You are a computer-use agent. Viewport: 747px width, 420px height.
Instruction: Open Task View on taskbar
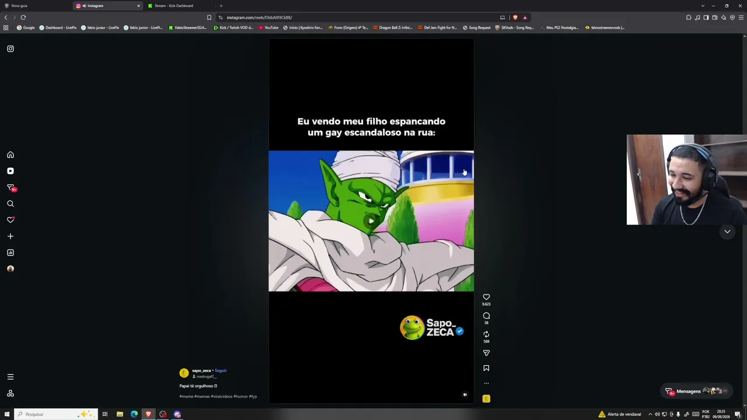click(x=105, y=414)
